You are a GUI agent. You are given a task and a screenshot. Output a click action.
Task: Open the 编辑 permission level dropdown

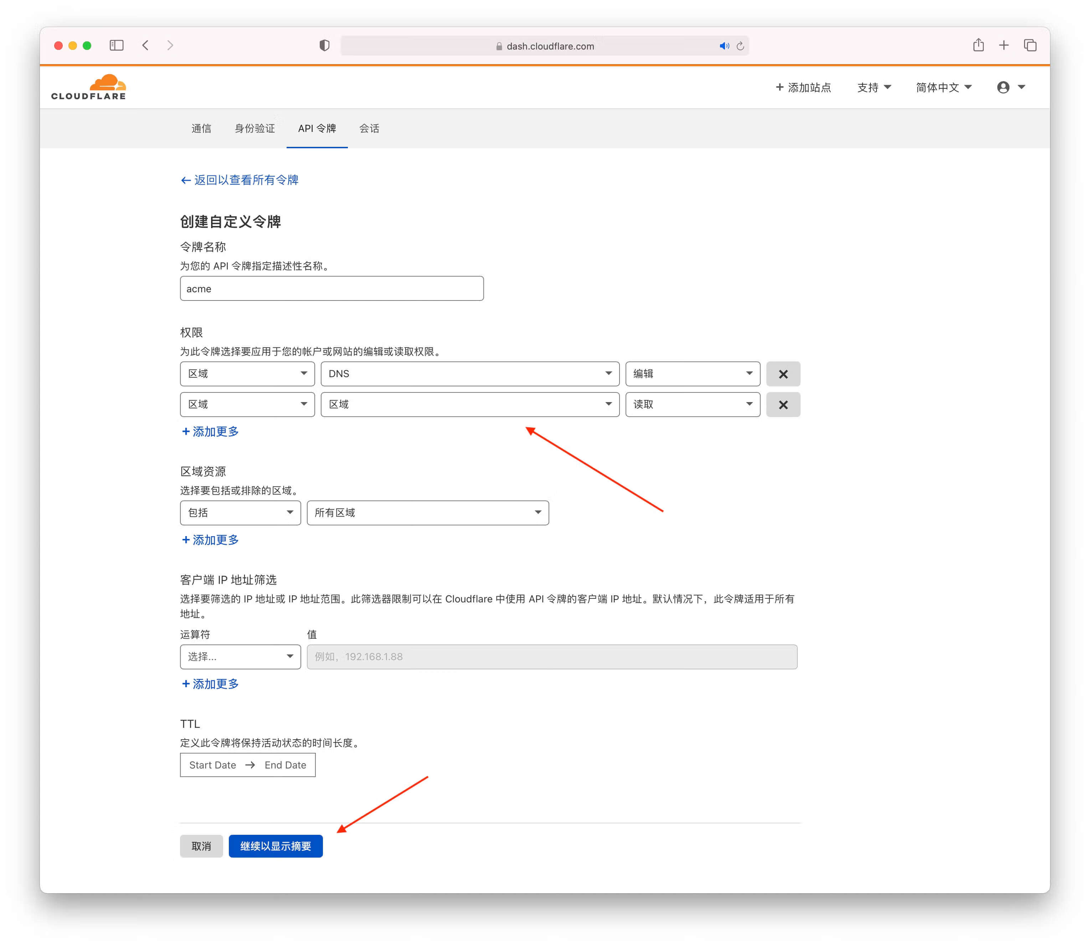pyautogui.click(x=692, y=374)
